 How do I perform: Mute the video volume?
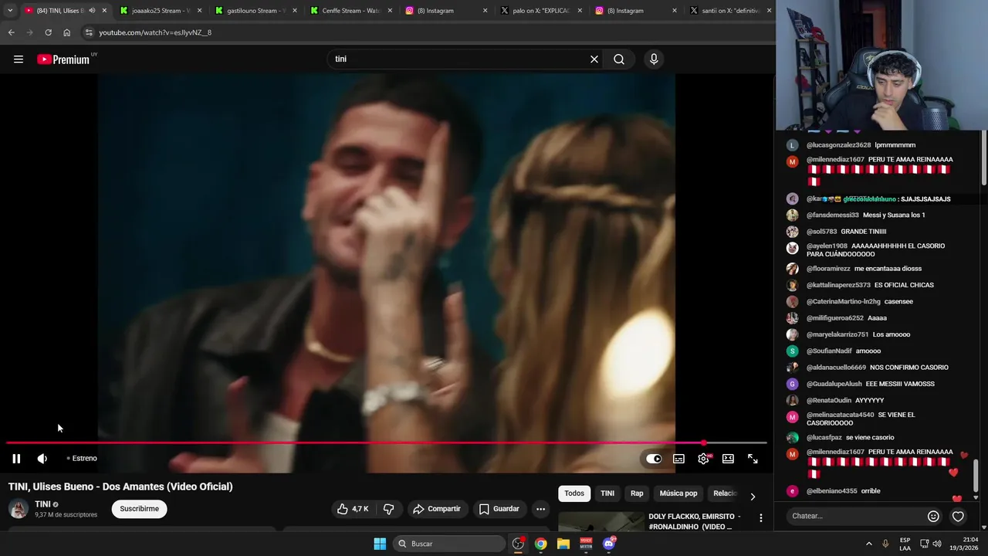tap(42, 459)
